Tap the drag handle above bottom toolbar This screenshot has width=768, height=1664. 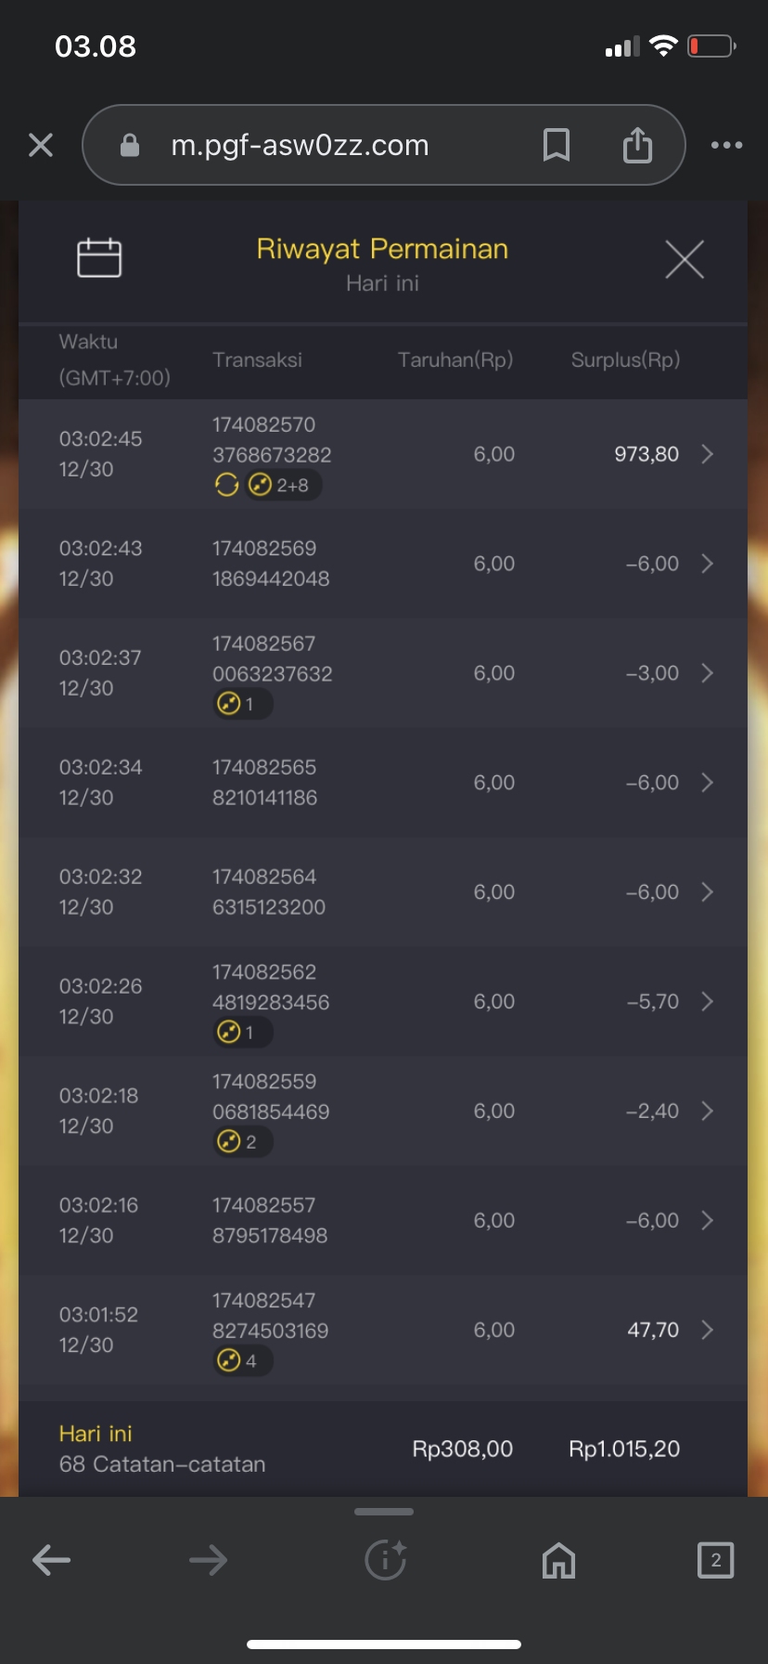[384, 1512]
